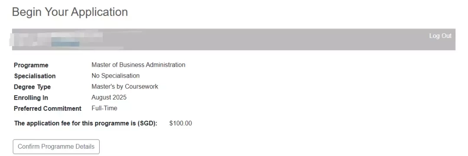
Task: Select the Full-Time commitment value
Action: (104, 108)
